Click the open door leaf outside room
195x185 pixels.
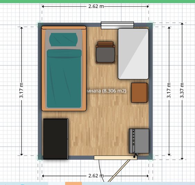[x=119, y=171]
